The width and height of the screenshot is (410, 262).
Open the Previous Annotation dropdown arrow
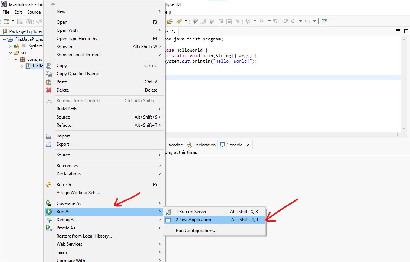(x=269, y=21)
